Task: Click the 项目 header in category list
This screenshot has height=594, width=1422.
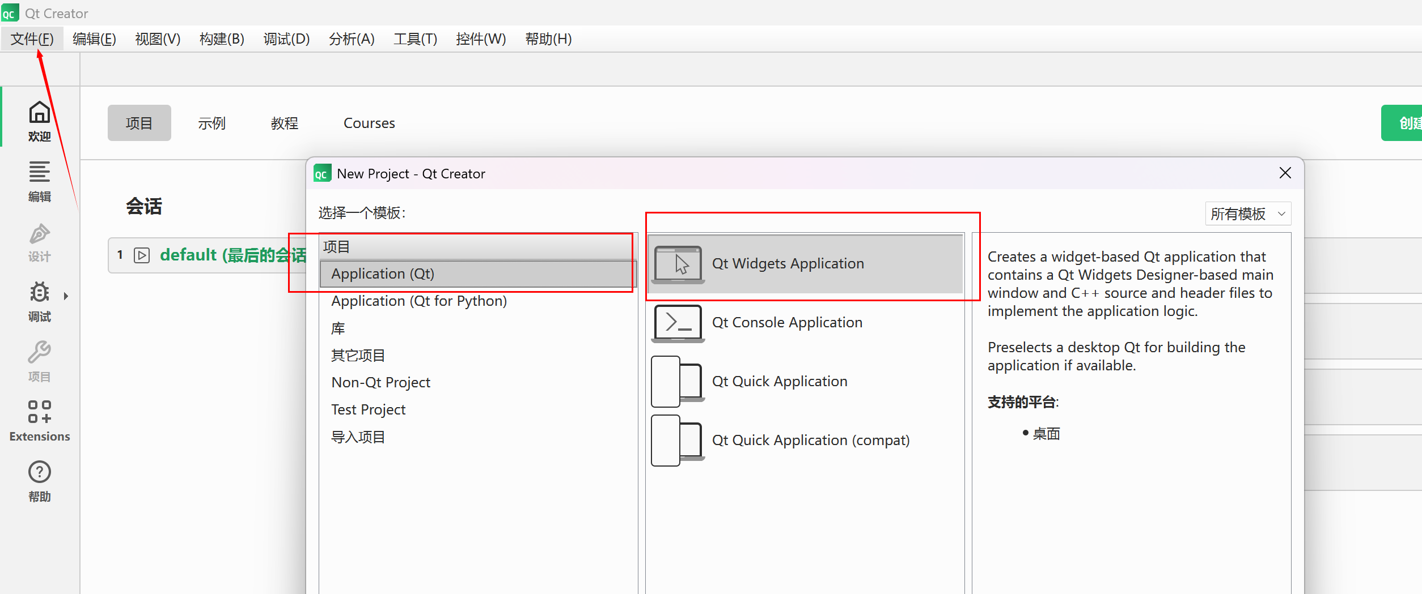Action: (478, 247)
